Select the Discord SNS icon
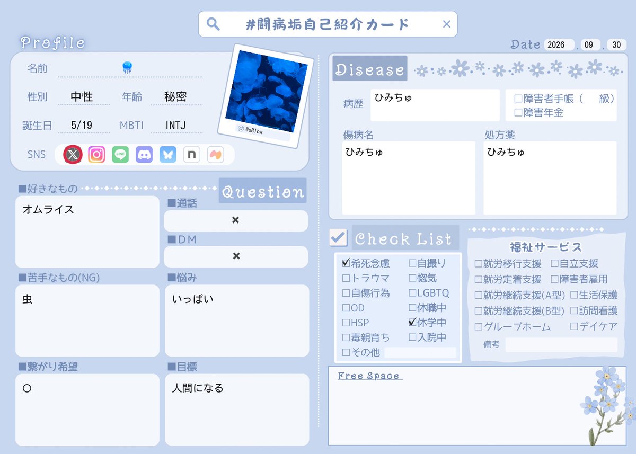This screenshot has height=454, width=636. point(144,154)
